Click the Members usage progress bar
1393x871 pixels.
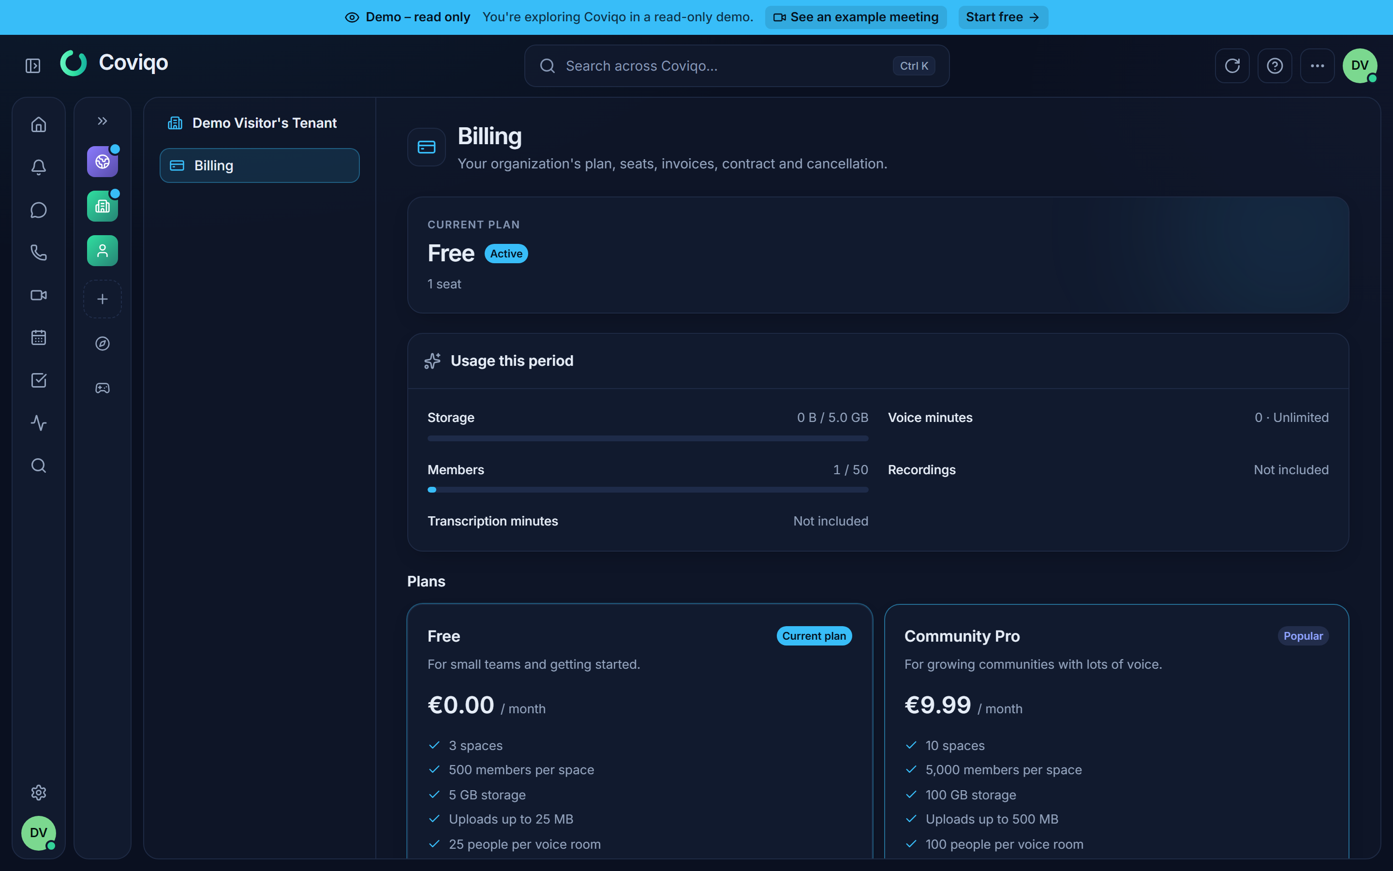[x=648, y=490]
